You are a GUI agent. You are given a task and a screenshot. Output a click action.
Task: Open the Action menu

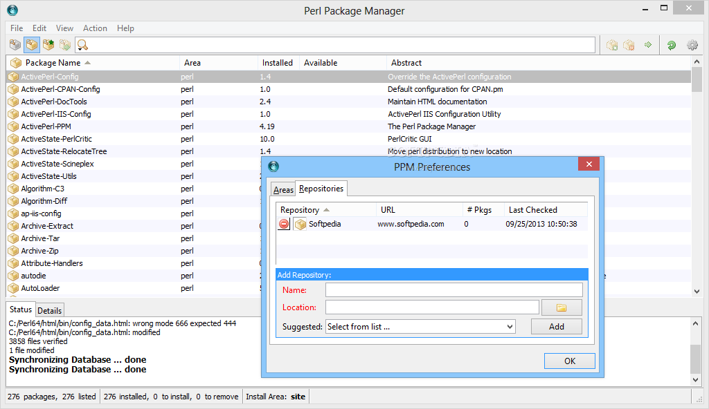pos(95,28)
